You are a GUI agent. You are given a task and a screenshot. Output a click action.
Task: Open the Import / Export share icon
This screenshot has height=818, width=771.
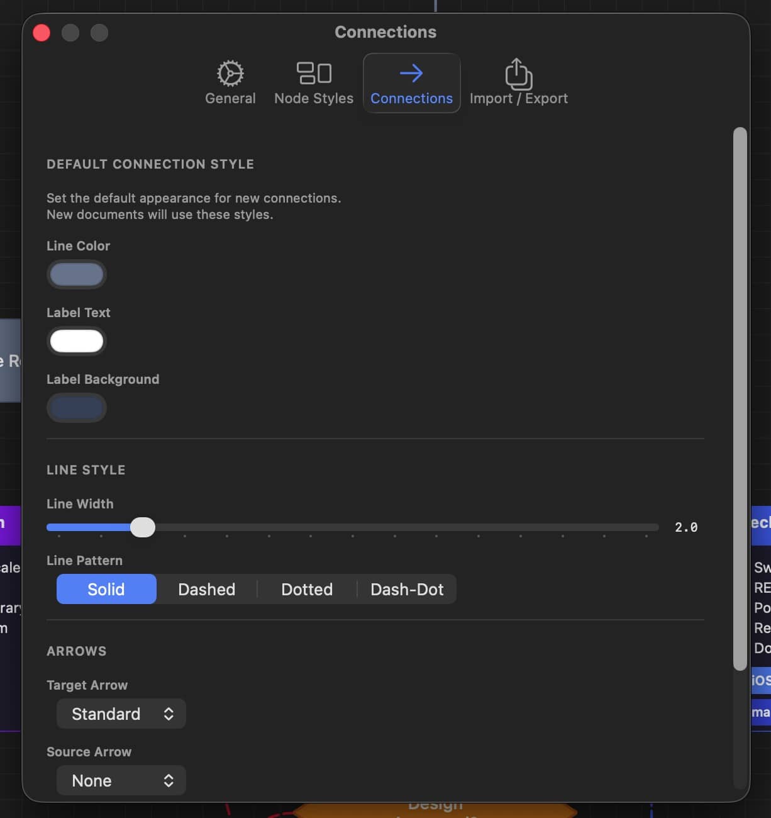[x=518, y=74]
